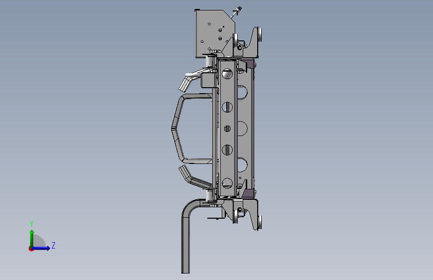This screenshot has height=280, width=433.
Task: Select the central perforated rectangular column
Action: pos(227,129)
